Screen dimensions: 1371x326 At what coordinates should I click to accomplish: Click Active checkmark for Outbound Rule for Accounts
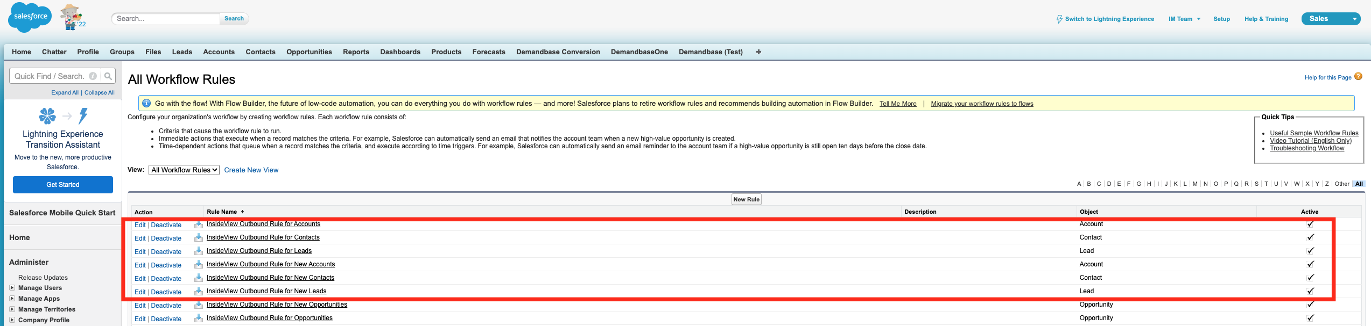[1310, 224]
